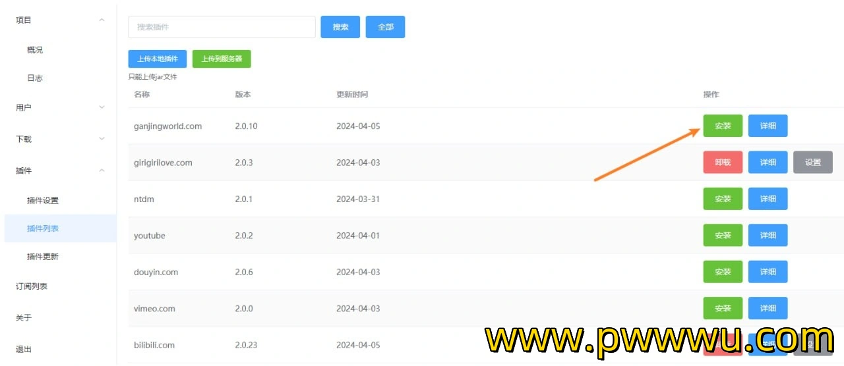Click date 2024-03-31 in ntdm row

pos(358,199)
